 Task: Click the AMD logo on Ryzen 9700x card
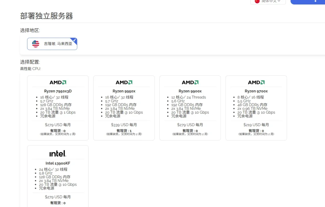[256, 82]
